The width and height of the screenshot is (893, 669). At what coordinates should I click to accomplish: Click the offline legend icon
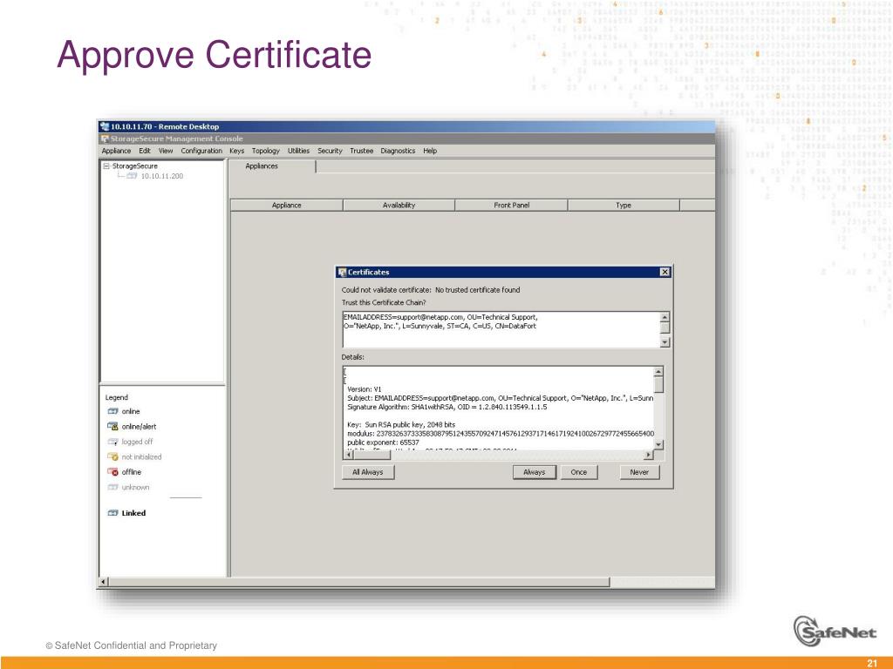[x=112, y=472]
